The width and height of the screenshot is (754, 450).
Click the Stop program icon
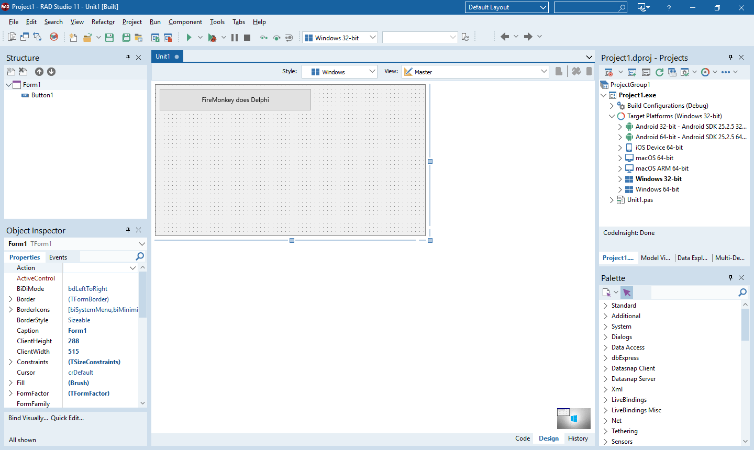click(247, 37)
